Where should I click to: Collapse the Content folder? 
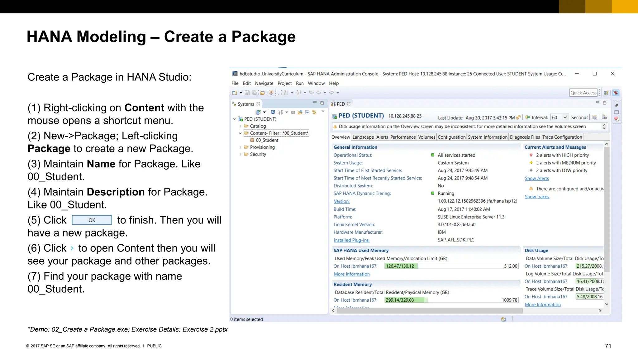coord(240,133)
